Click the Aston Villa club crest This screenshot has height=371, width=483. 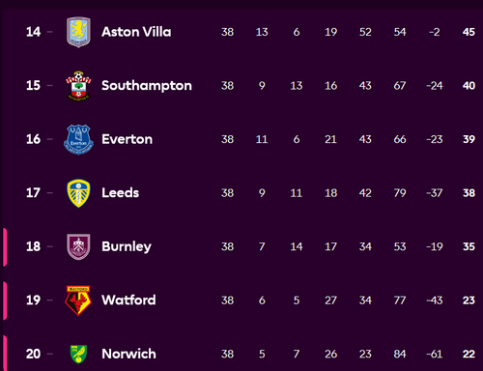(78, 32)
